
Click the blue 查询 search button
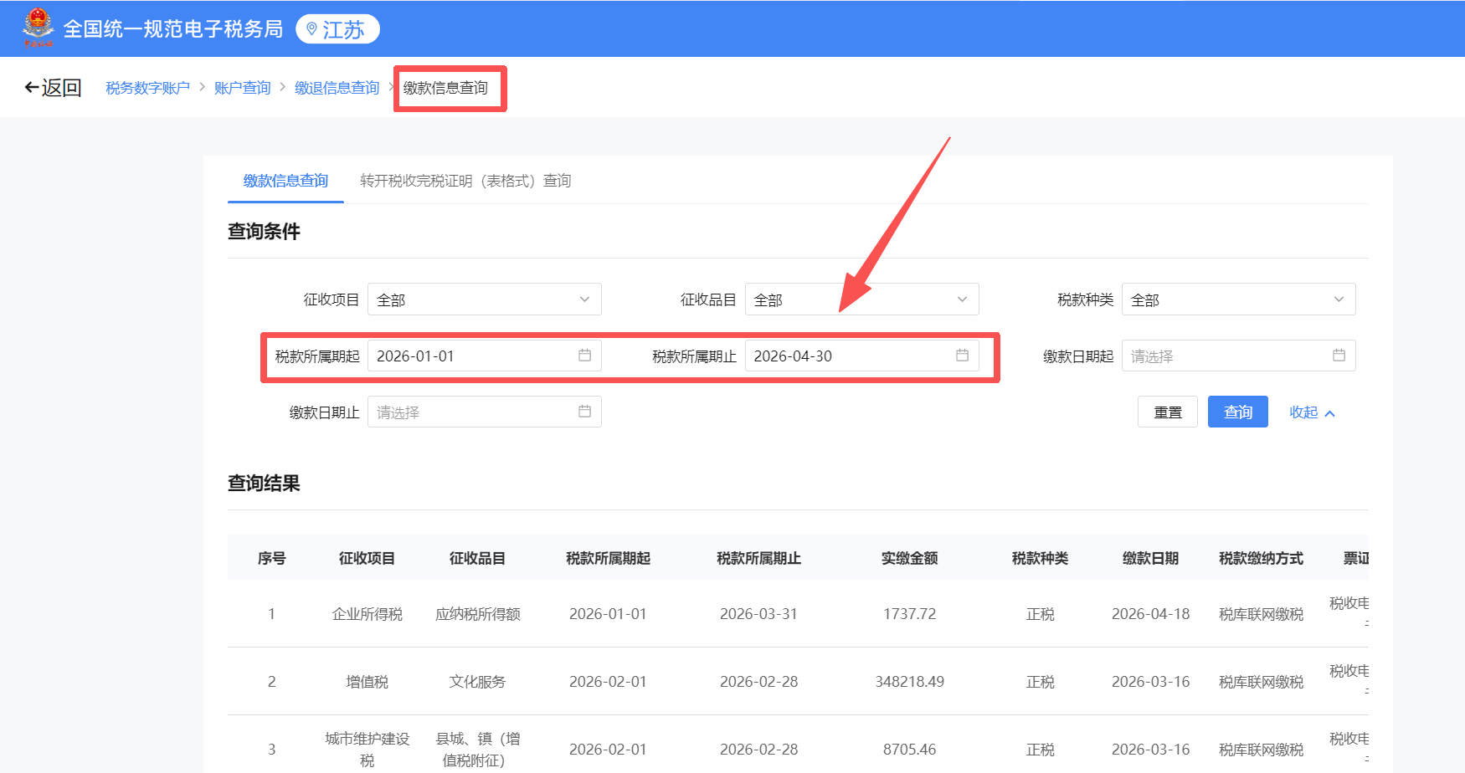click(x=1238, y=412)
